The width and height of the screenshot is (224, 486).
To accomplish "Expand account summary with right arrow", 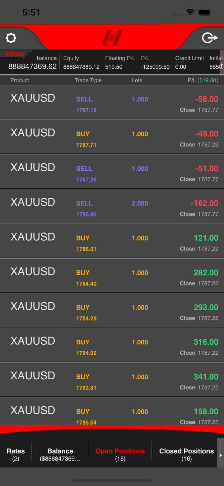I will tap(222, 65).
